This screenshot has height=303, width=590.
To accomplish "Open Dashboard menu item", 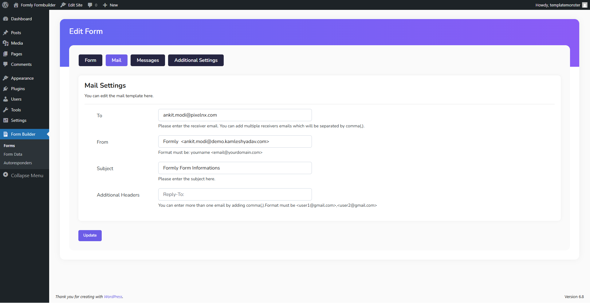I will (x=25, y=19).
